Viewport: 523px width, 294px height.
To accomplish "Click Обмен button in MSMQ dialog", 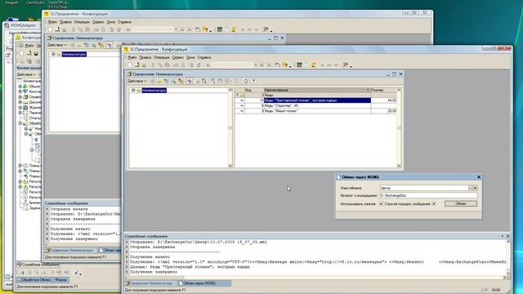I will [461, 203].
